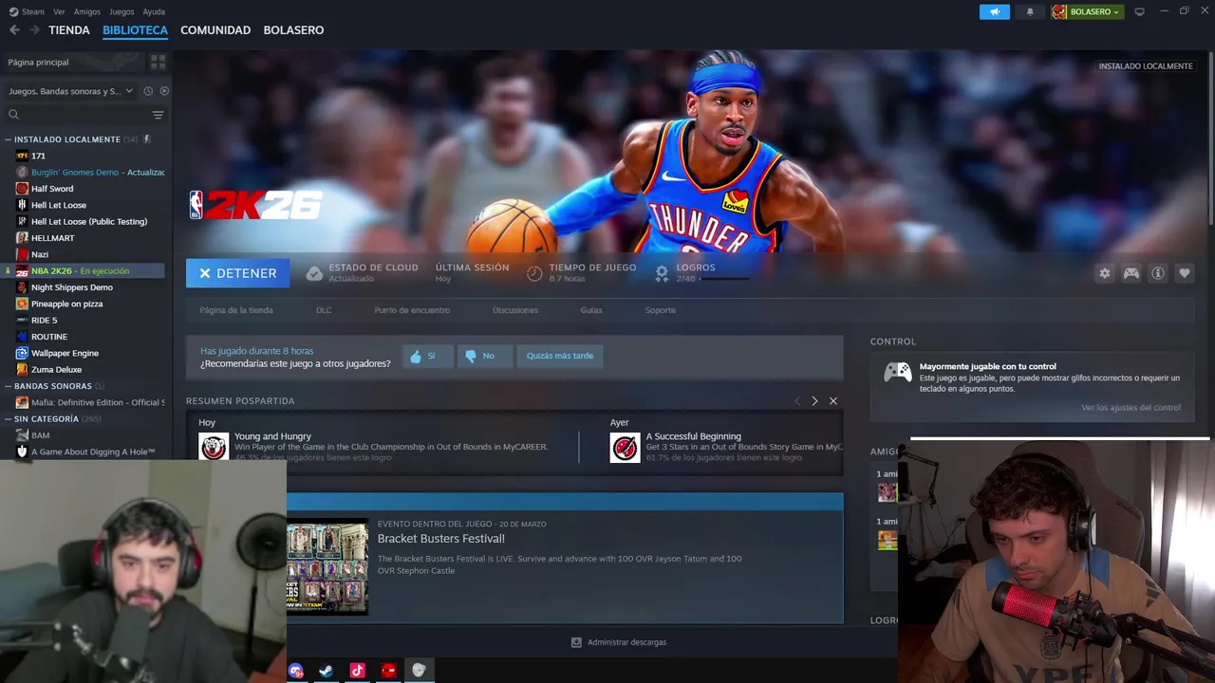Screen dimensions: 1215x683
Task: Open the recent activity clock filter
Action: [148, 91]
